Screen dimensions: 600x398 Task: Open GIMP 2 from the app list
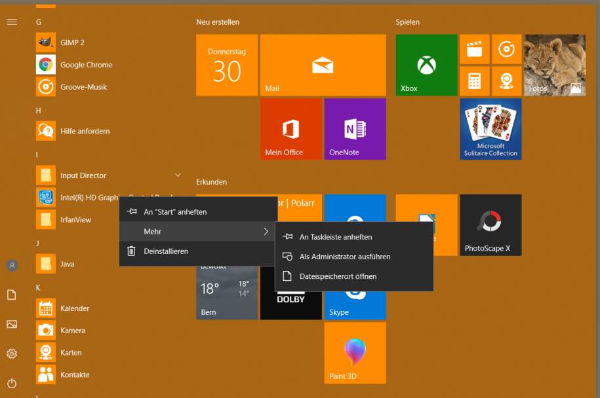(x=72, y=43)
